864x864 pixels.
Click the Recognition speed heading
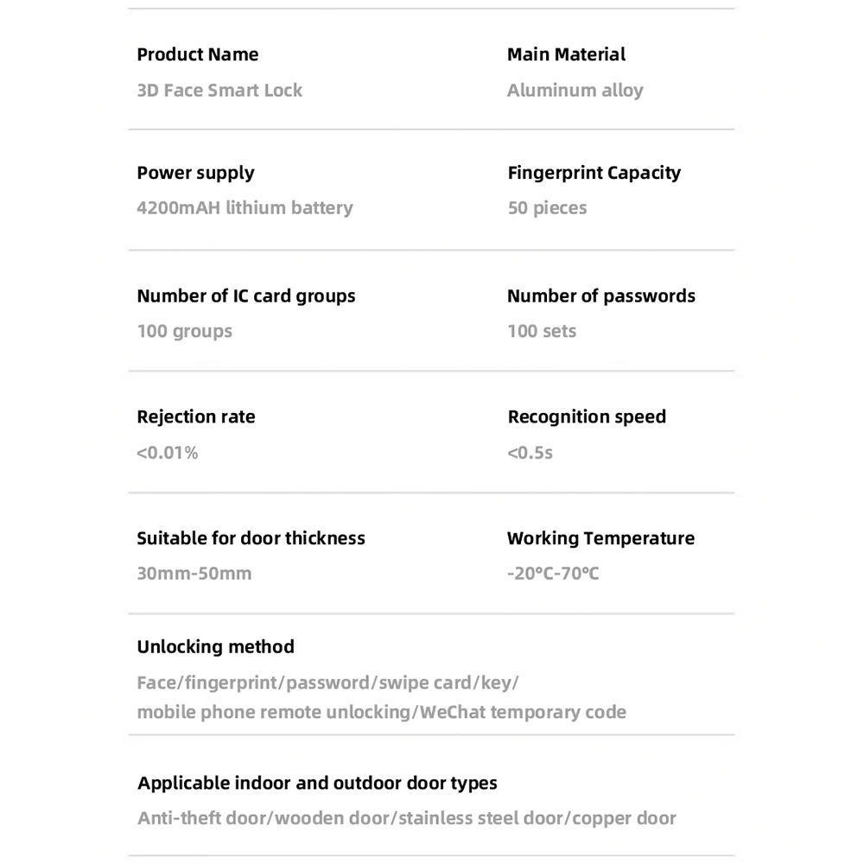(x=587, y=417)
